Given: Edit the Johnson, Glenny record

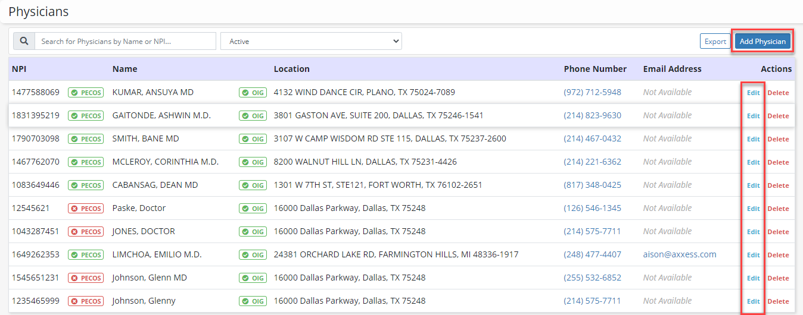Looking at the screenshot, I should point(753,301).
